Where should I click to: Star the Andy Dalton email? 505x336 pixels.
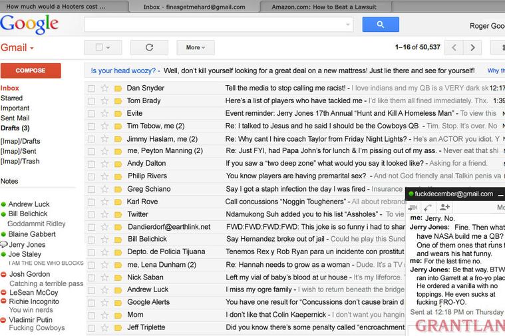[x=104, y=164]
